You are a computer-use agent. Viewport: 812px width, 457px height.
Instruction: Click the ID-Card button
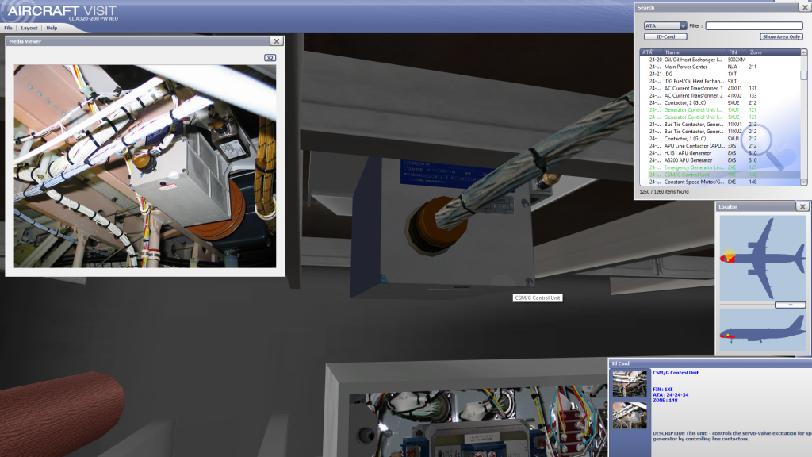tap(665, 36)
